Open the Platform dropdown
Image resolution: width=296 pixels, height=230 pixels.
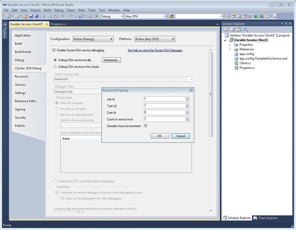(173, 39)
